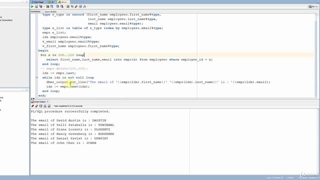
Task: Click 'PL/SQL procedure successfully completed.' output line
Action: pyautogui.click(x=70, y=111)
